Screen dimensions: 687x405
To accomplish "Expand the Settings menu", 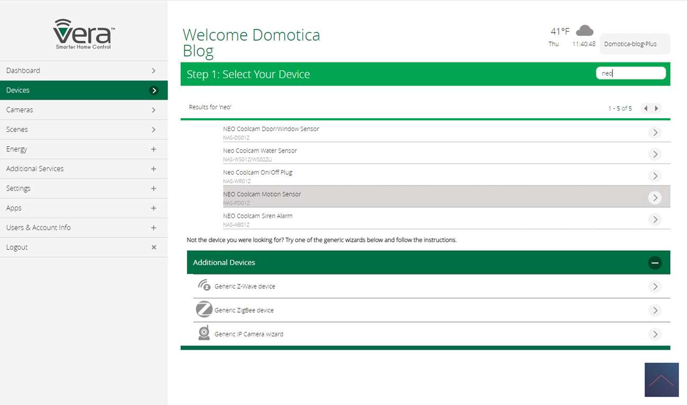I will click(153, 189).
